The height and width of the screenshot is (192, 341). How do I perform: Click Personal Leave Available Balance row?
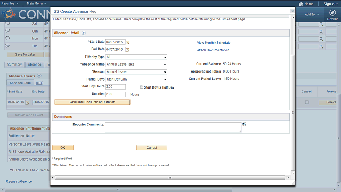point(29,145)
